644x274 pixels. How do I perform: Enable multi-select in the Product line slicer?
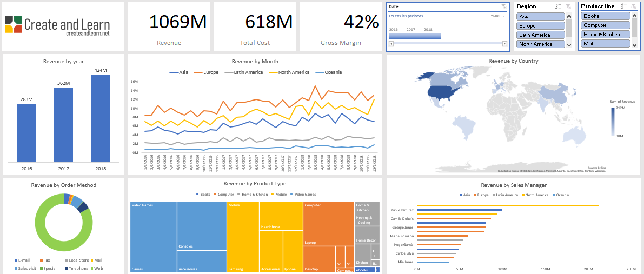pos(624,6)
